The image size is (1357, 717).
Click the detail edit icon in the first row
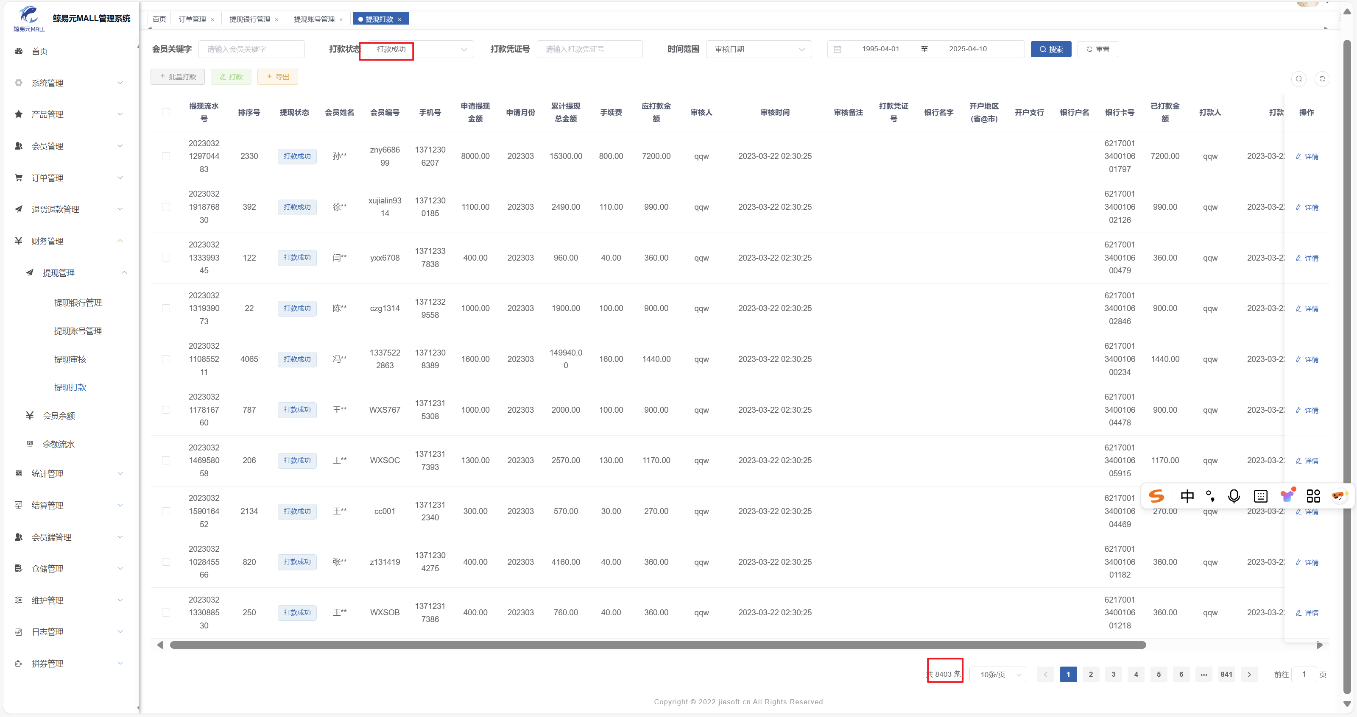pos(1298,156)
